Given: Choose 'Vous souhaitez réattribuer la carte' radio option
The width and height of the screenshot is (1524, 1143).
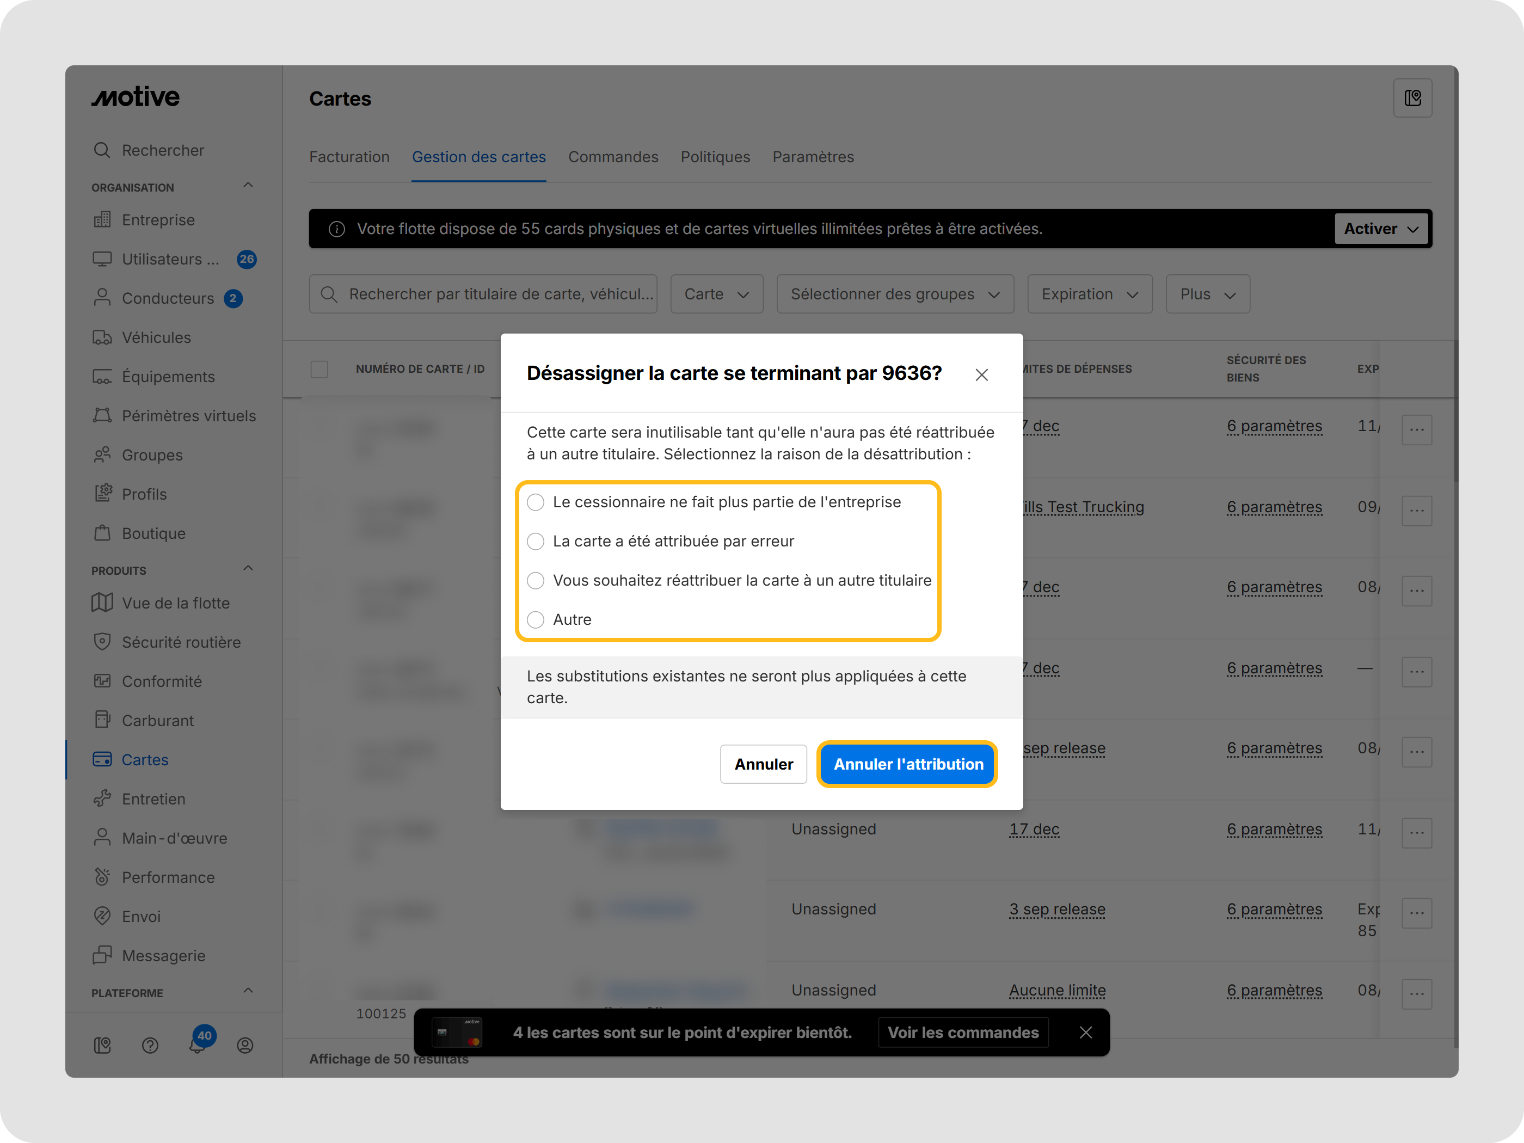Looking at the screenshot, I should pos(536,581).
